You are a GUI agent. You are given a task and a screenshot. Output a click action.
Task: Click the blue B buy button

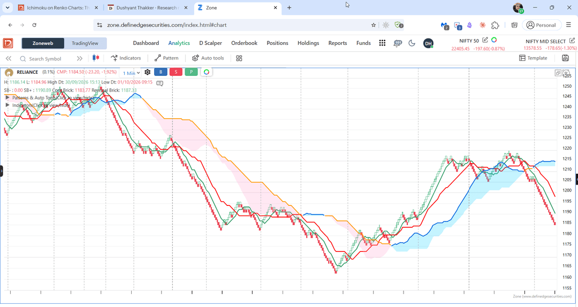[x=161, y=72]
